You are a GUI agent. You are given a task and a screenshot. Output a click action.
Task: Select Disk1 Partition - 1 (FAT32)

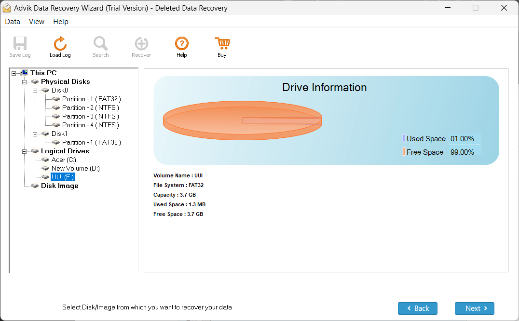coord(91,142)
